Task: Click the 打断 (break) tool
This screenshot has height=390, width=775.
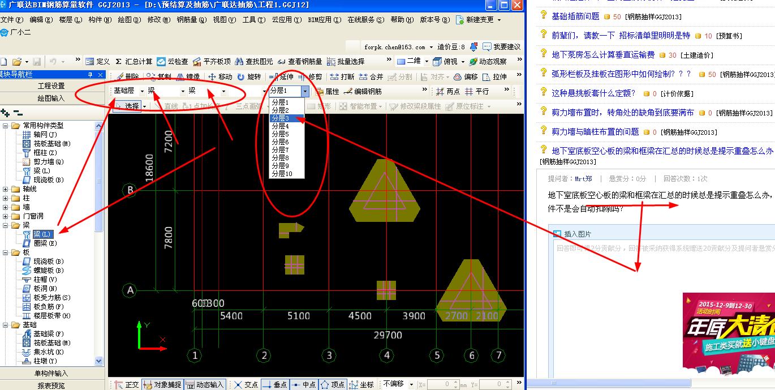Action: (342, 76)
